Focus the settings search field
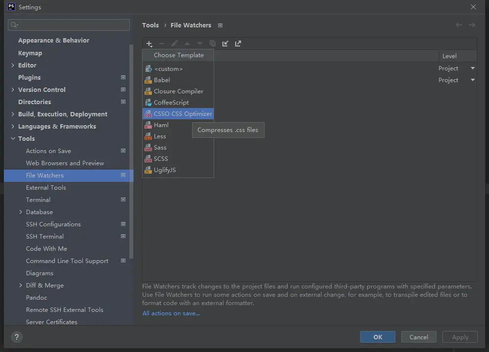489x352 pixels. 69,25
